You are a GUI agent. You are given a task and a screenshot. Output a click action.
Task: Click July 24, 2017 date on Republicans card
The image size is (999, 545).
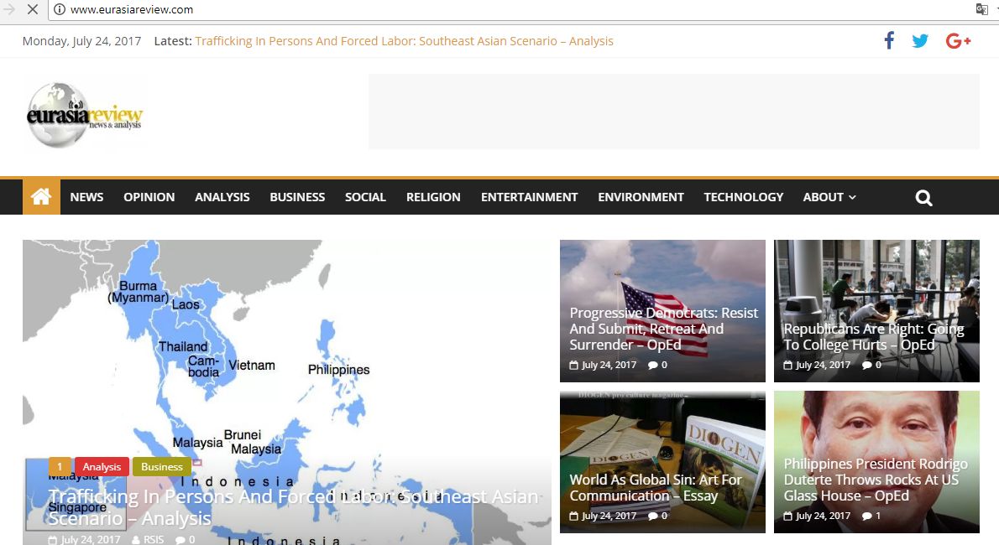pyautogui.click(x=824, y=366)
